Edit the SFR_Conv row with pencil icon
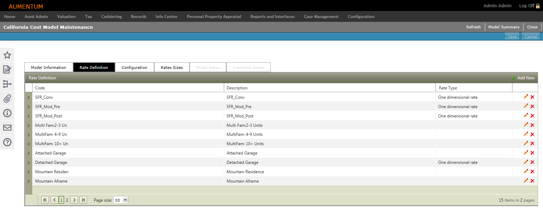This screenshot has width=543, height=212. click(x=526, y=97)
